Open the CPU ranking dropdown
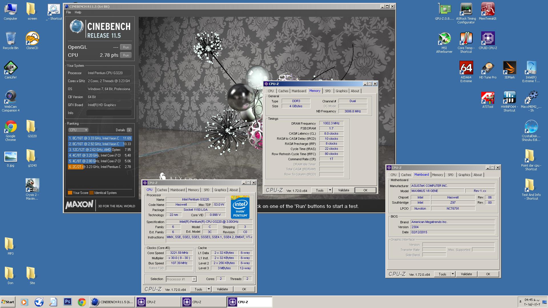This screenshot has width=548, height=308. tap(78, 130)
